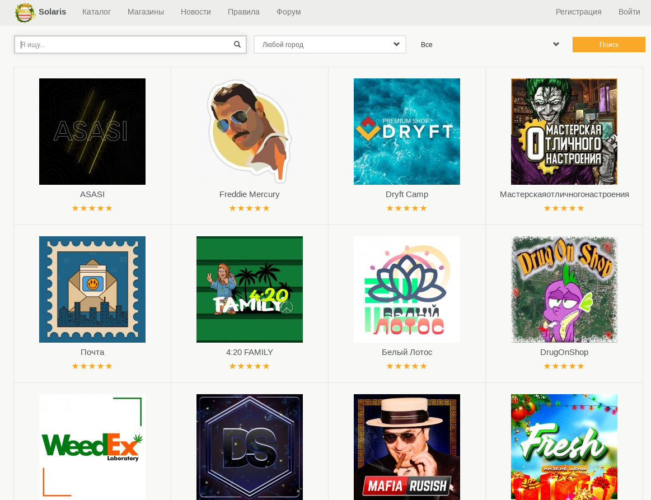This screenshot has width=651, height=500.
Task: Open the Joker Мастерская shop image
Action: [x=564, y=132]
